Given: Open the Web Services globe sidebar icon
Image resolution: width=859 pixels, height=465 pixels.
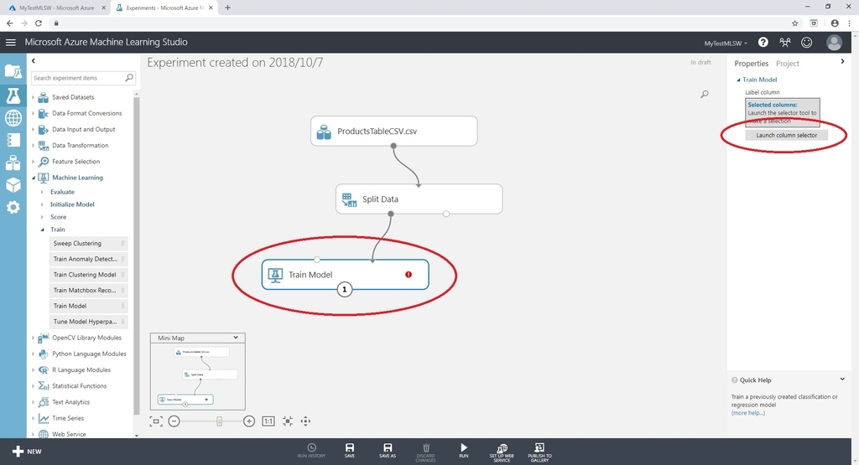Looking at the screenshot, I should (13, 117).
